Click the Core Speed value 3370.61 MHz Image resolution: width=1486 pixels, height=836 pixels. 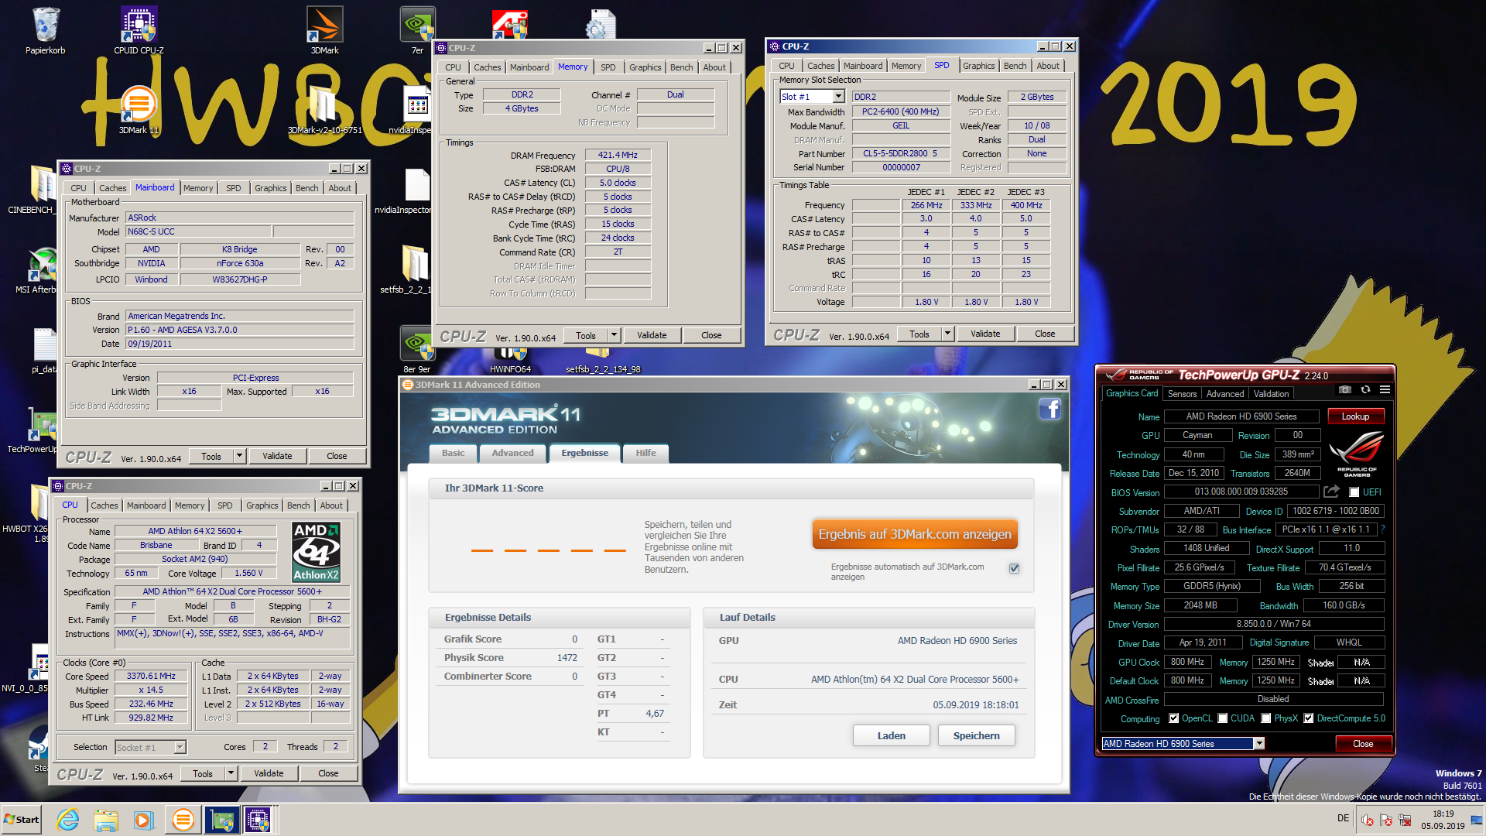(151, 676)
